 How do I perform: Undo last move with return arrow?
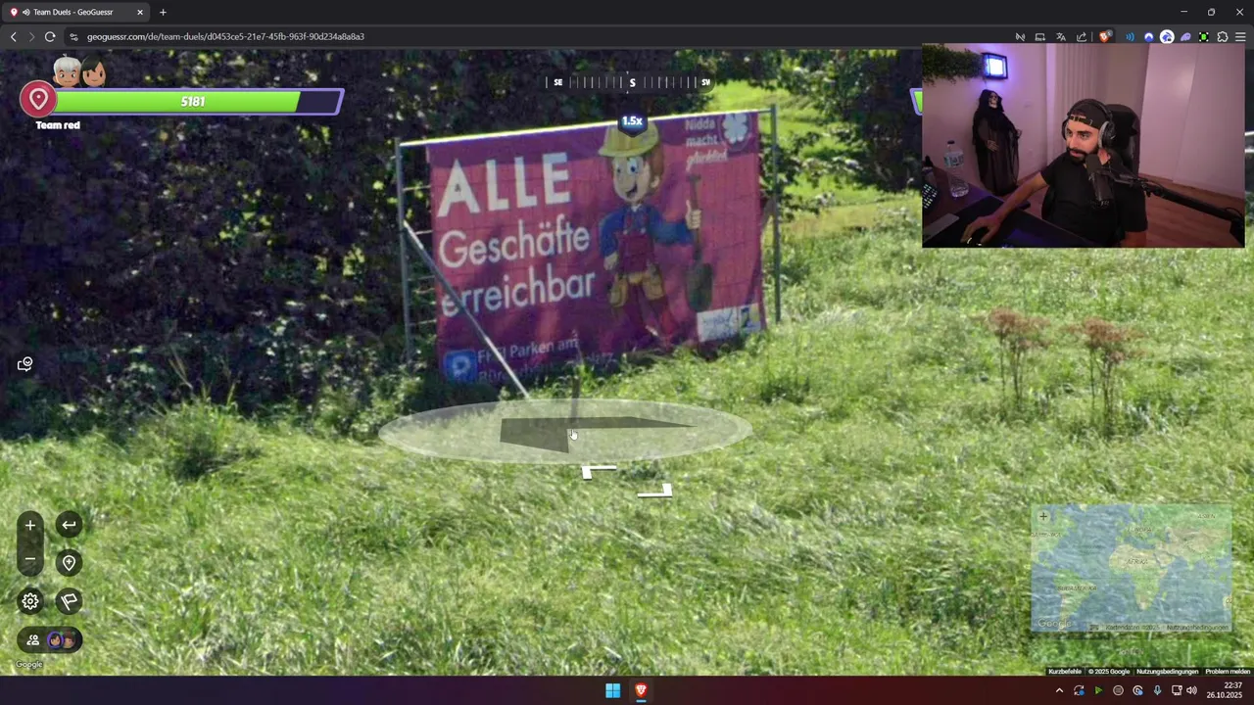69,525
